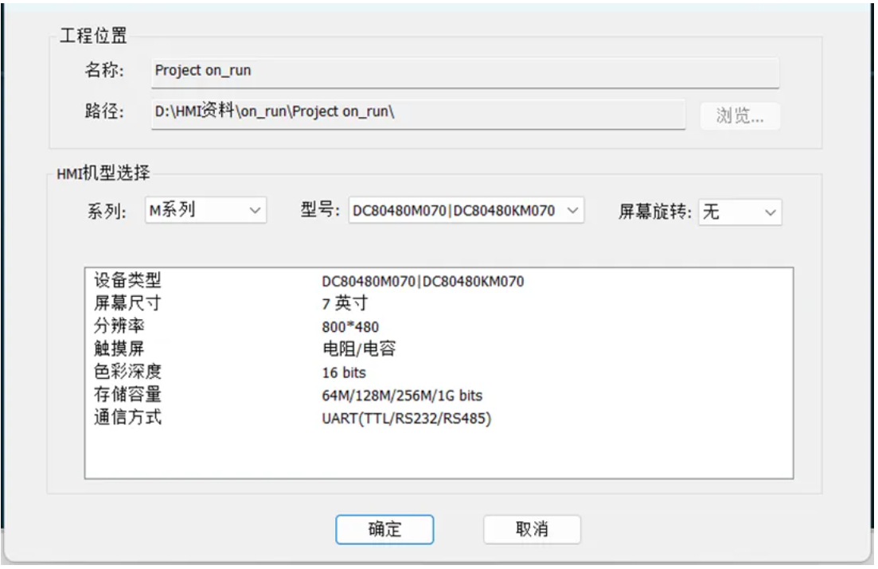Click the 7 英寸 screen size value
The width and height of the screenshot is (878, 569).
345,303
